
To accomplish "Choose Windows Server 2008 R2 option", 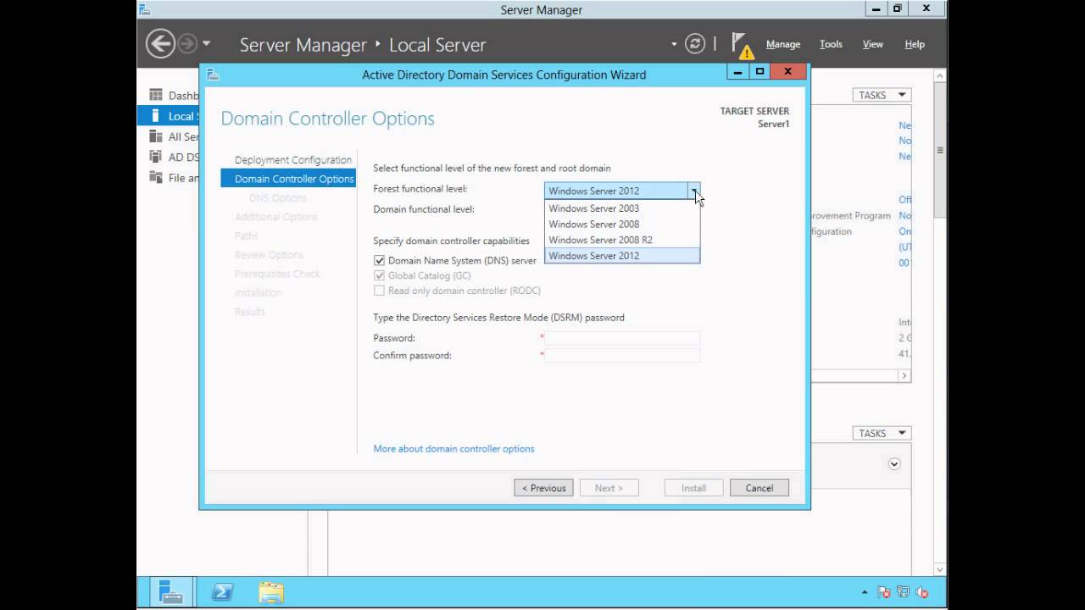I will click(x=622, y=240).
